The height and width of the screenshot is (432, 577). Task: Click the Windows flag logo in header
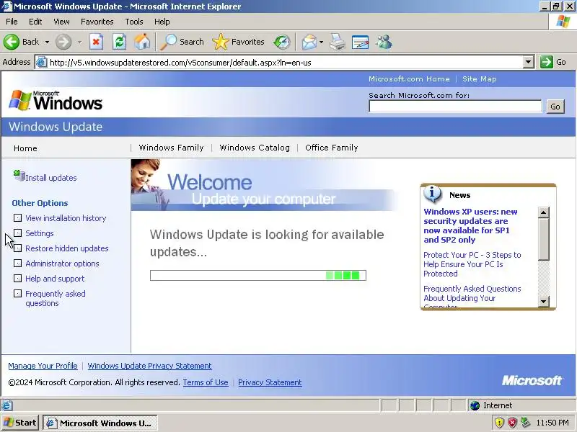click(20, 100)
